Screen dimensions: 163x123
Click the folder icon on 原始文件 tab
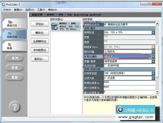[10, 22]
